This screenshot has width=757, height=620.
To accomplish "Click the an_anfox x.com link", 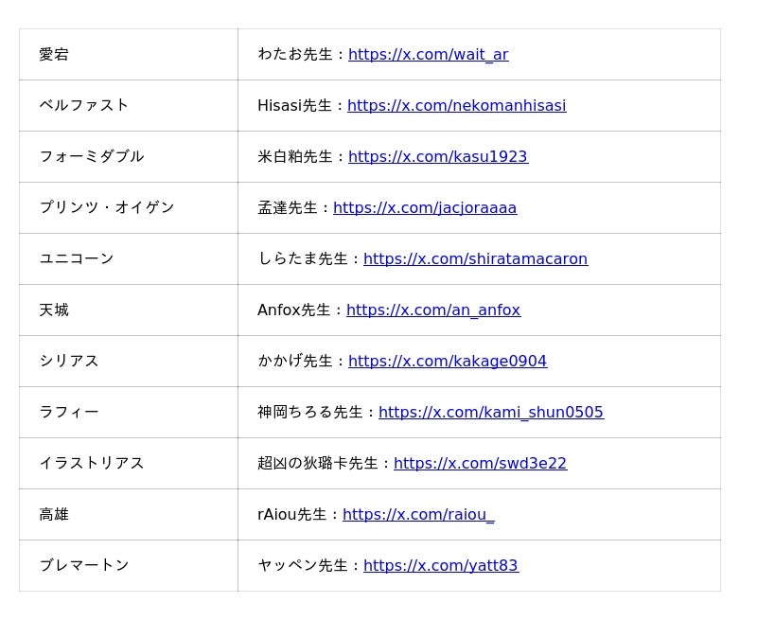I will (432, 310).
